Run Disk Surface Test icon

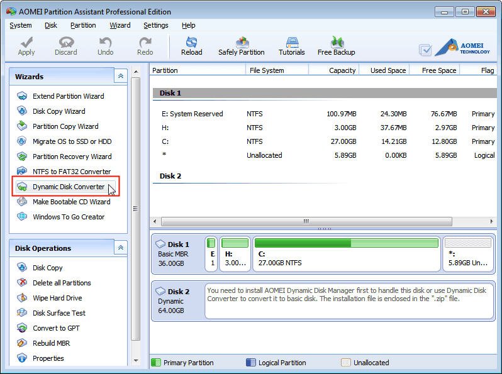(x=22, y=312)
